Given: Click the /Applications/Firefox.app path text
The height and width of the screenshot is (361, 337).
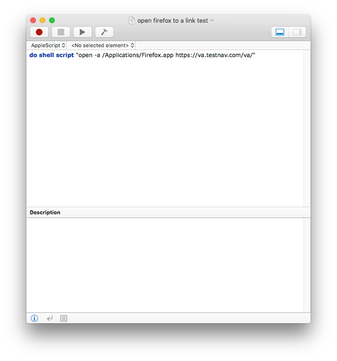Looking at the screenshot, I should pos(138,55).
